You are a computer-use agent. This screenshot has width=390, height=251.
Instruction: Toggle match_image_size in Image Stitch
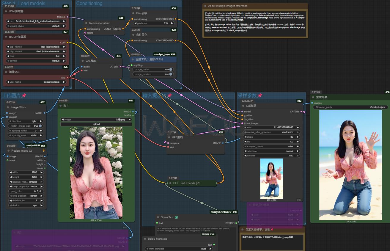coord(25,126)
